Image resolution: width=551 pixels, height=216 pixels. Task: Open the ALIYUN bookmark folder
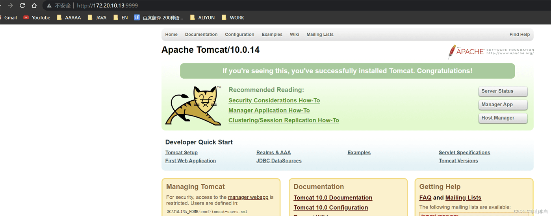pyautogui.click(x=202, y=18)
